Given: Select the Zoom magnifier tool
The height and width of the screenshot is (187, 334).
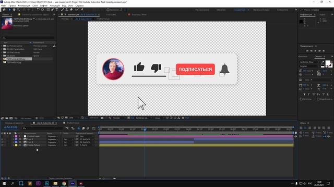Looking at the screenshot, I should click(x=19, y=10).
